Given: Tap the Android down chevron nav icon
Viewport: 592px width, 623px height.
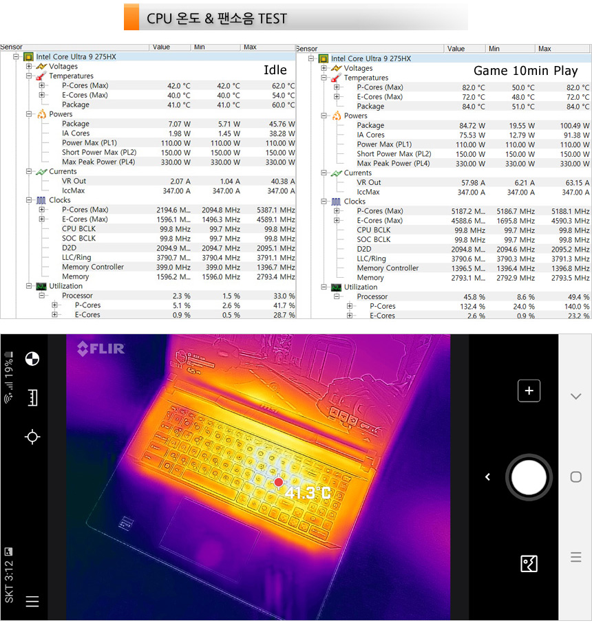Looking at the screenshot, I should pyautogui.click(x=576, y=396).
